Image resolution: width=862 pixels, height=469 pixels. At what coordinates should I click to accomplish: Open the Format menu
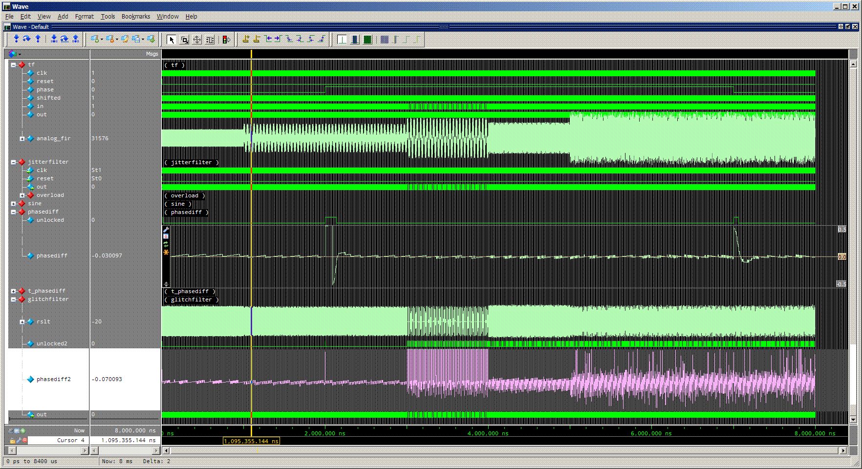(84, 16)
